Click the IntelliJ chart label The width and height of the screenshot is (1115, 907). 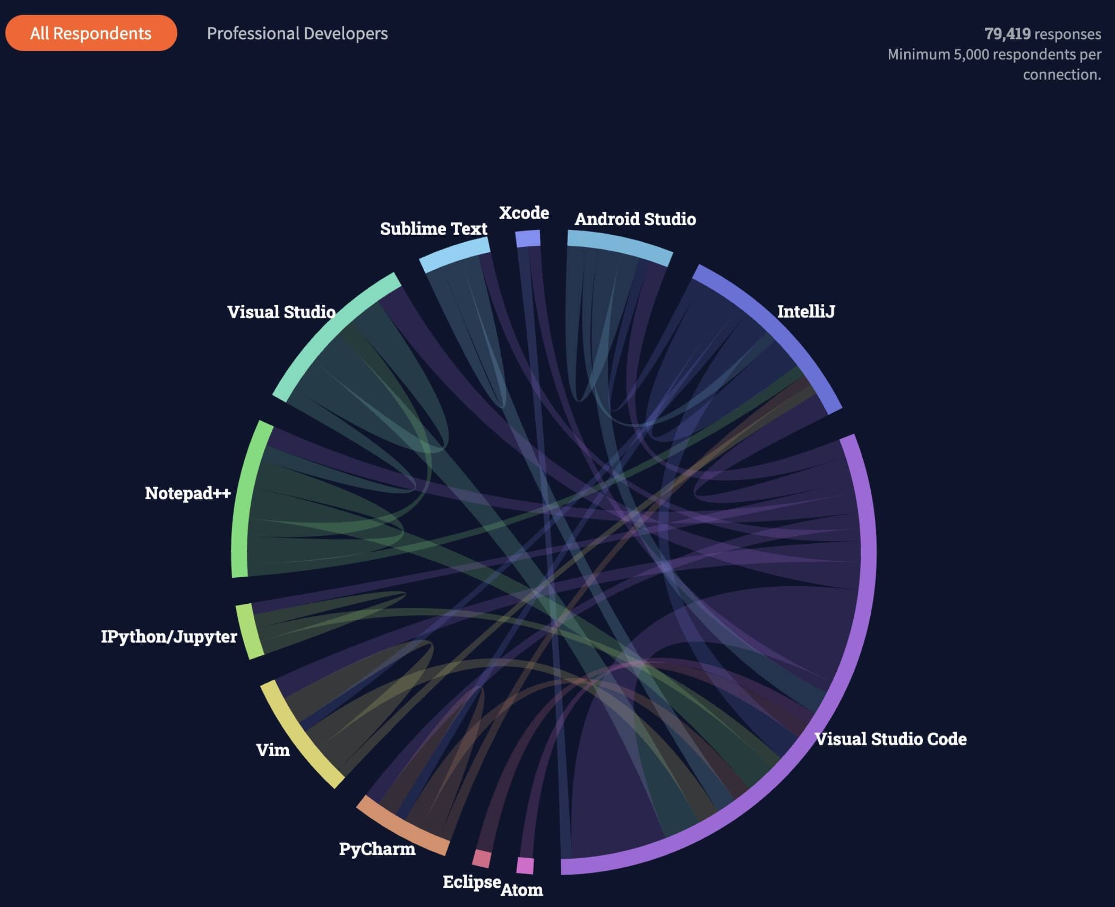805,311
